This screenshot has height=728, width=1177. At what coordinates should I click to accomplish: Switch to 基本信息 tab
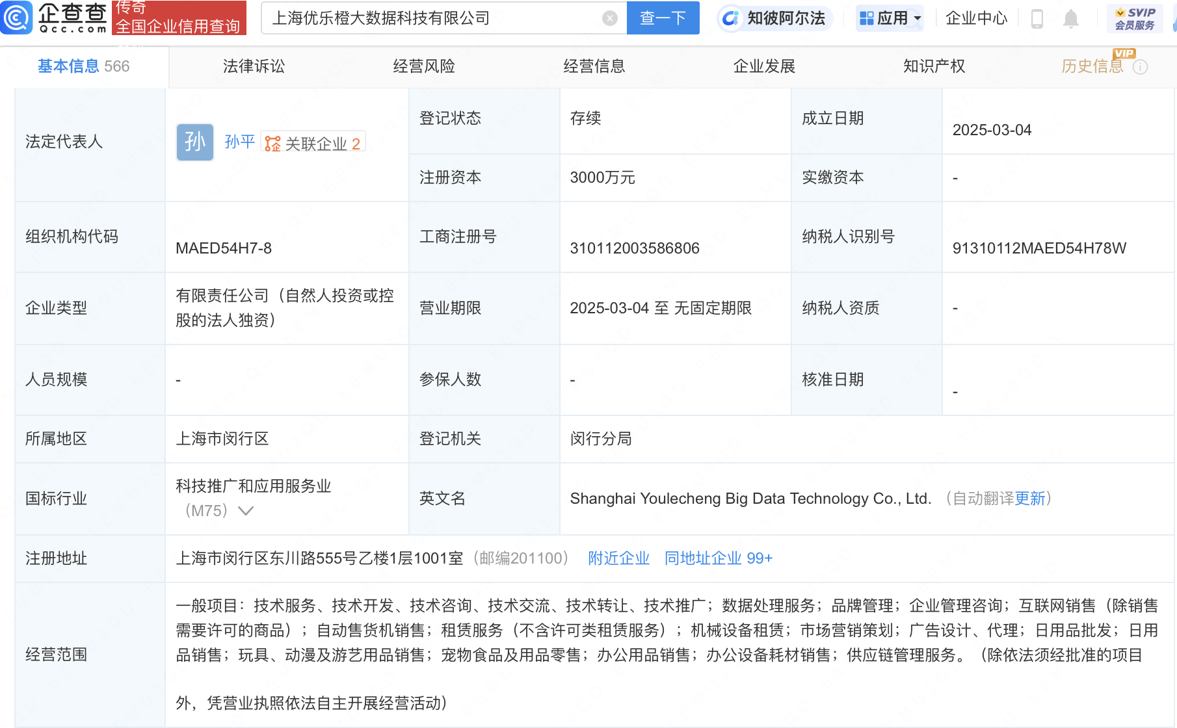point(84,66)
